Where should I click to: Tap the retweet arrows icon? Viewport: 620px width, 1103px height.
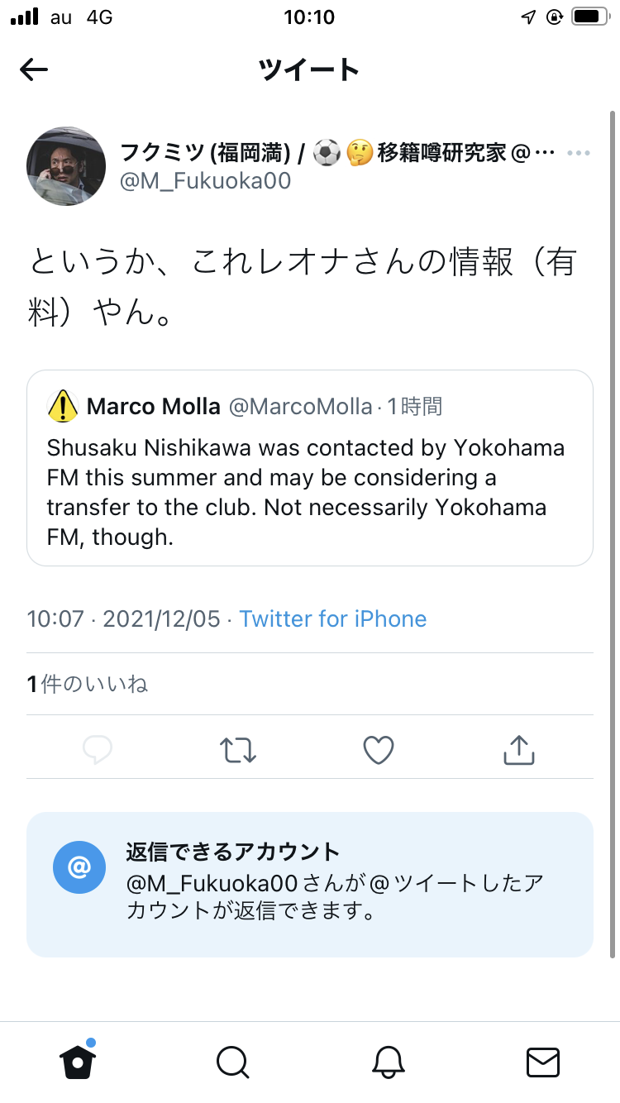[x=238, y=750]
